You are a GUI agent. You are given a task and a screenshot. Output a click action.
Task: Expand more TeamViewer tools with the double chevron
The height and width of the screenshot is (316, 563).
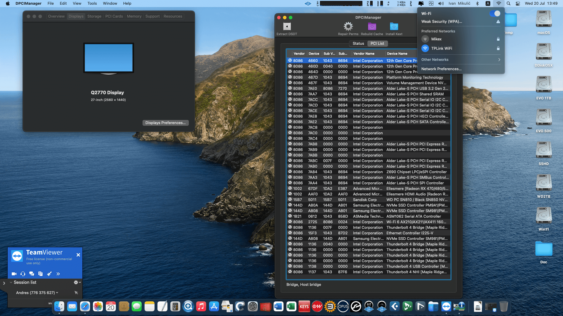(x=58, y=274)
